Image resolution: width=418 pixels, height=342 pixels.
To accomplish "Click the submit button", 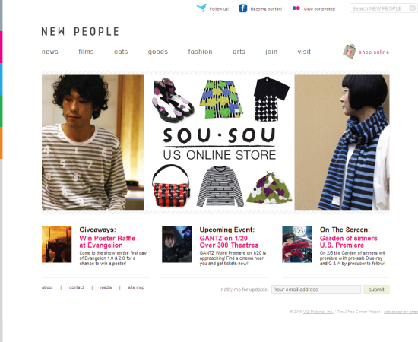I will (x=376, y=290).
